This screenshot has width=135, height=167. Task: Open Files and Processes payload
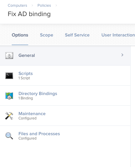coord(65,136)
